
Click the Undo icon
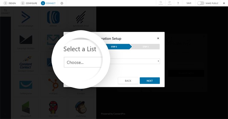[161, 3]
